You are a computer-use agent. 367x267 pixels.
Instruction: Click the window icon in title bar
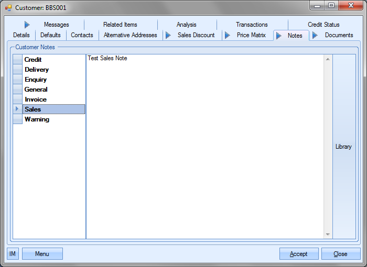pos(8,8)
